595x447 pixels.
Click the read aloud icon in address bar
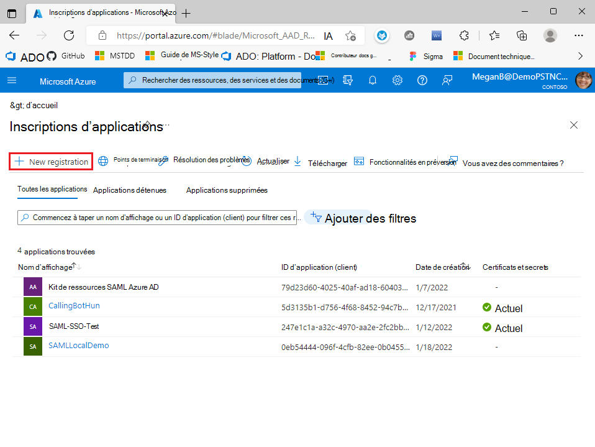tap(328, 35)
